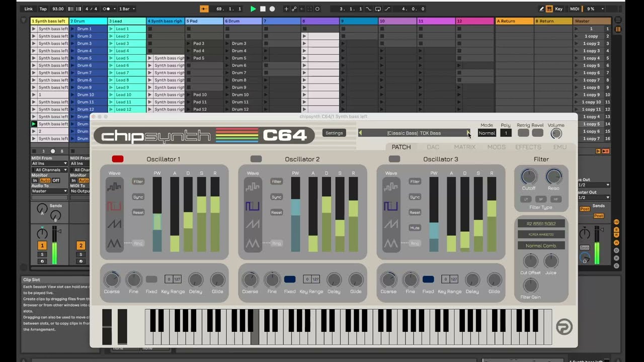Select noise waveform for Oscillator 1
The image size is (644, 362).
coord(114,187)
